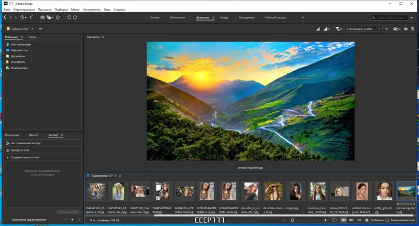Increase thumbnail size with plus
Viewport: 419px width, 226px height.
pos(325,220)
